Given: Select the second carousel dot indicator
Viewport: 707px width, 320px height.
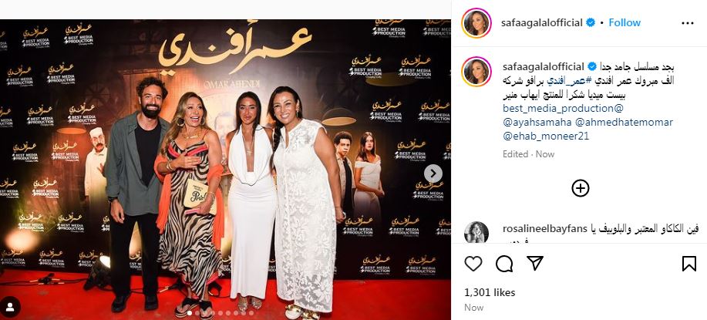Looking at the screenshot, I should pyautogui.click(x=197, y=313).
